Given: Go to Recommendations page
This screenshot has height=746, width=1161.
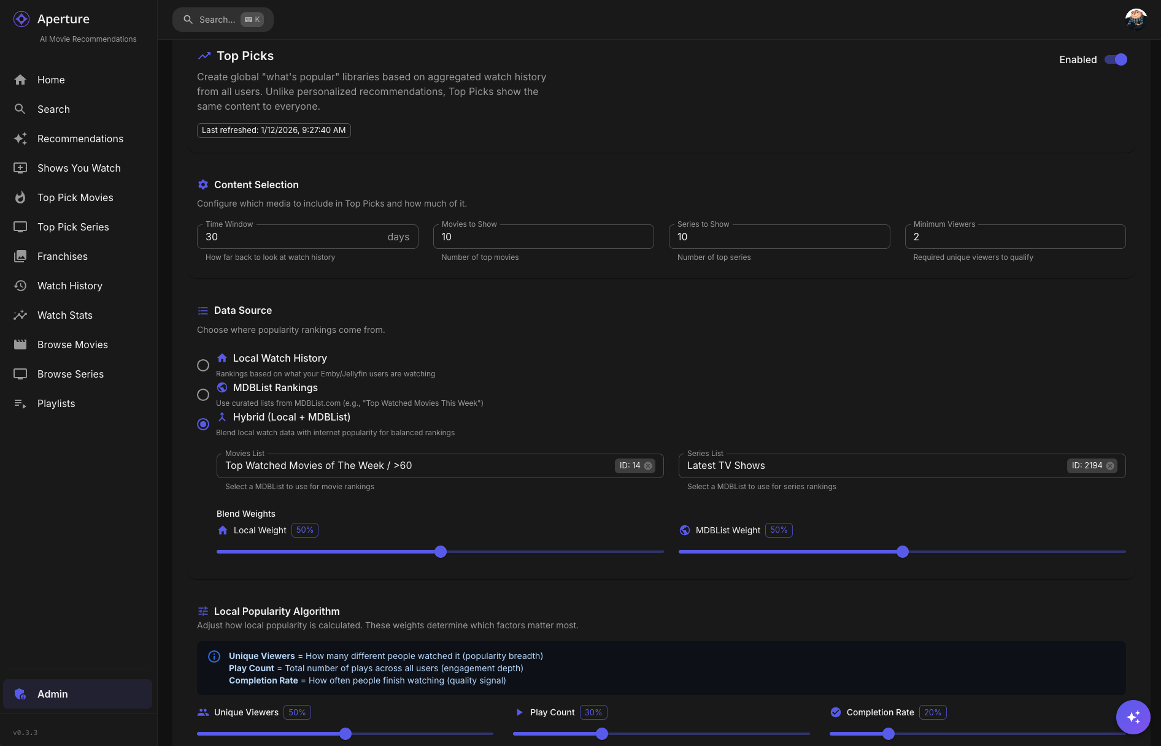Looking at the screenshot, I should (x=80, y=139).
